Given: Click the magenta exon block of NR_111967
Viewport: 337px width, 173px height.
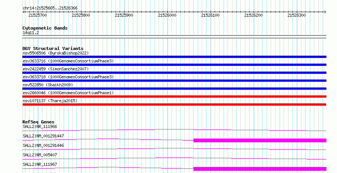Looking at the screenshot, I should [260, 169].
